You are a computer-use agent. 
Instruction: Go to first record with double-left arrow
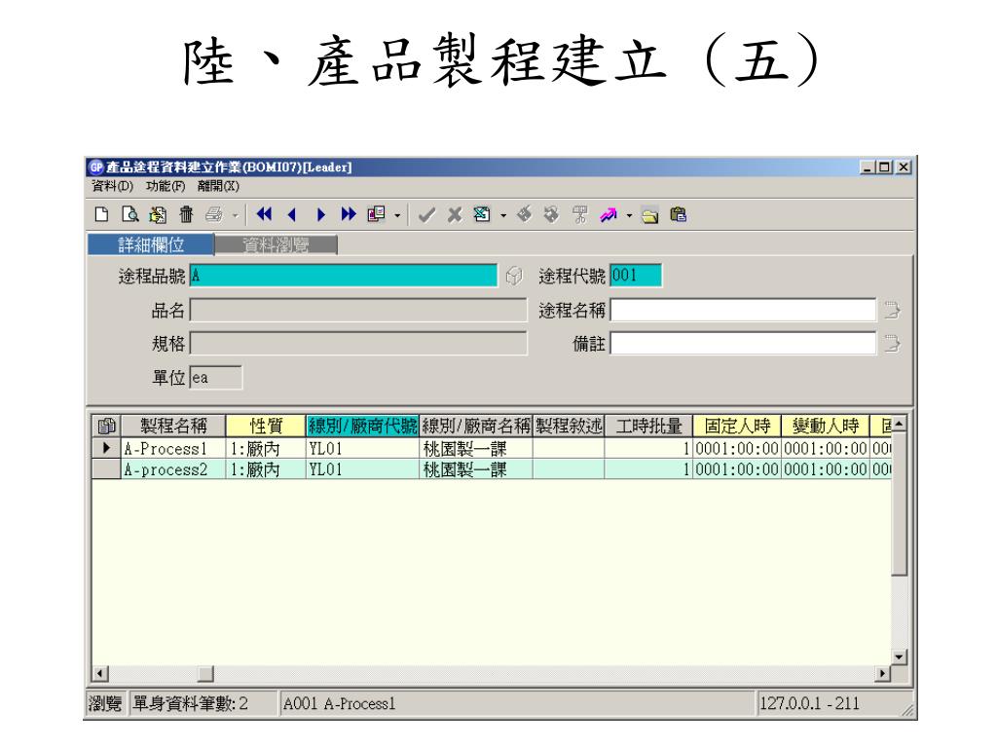coord(264,214)
